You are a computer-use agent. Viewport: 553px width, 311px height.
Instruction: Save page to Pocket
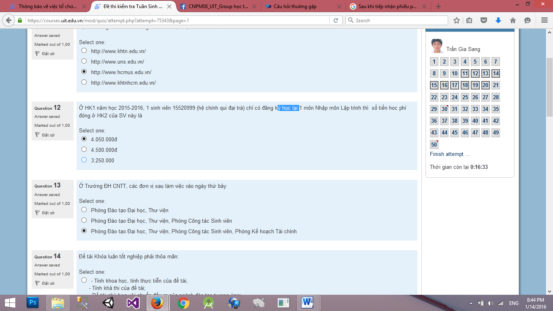pyautogui.click(x=484, y=20)
